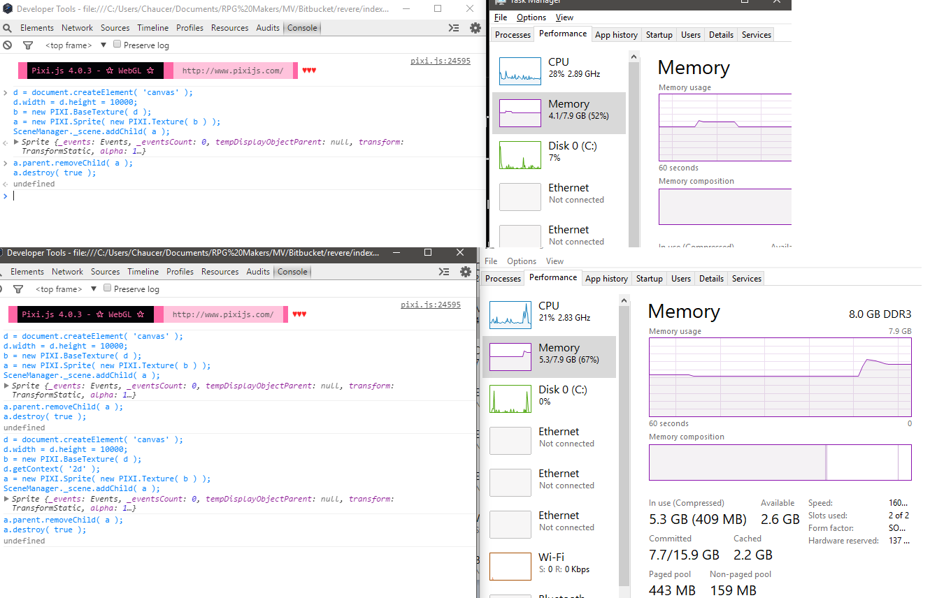Switch to Network tab in upper DevTools
This screenshot has width=930, height=598.
(77, 28)
